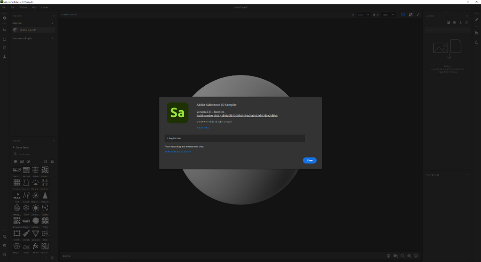Open the Window menu

click(x=23, y=7)
